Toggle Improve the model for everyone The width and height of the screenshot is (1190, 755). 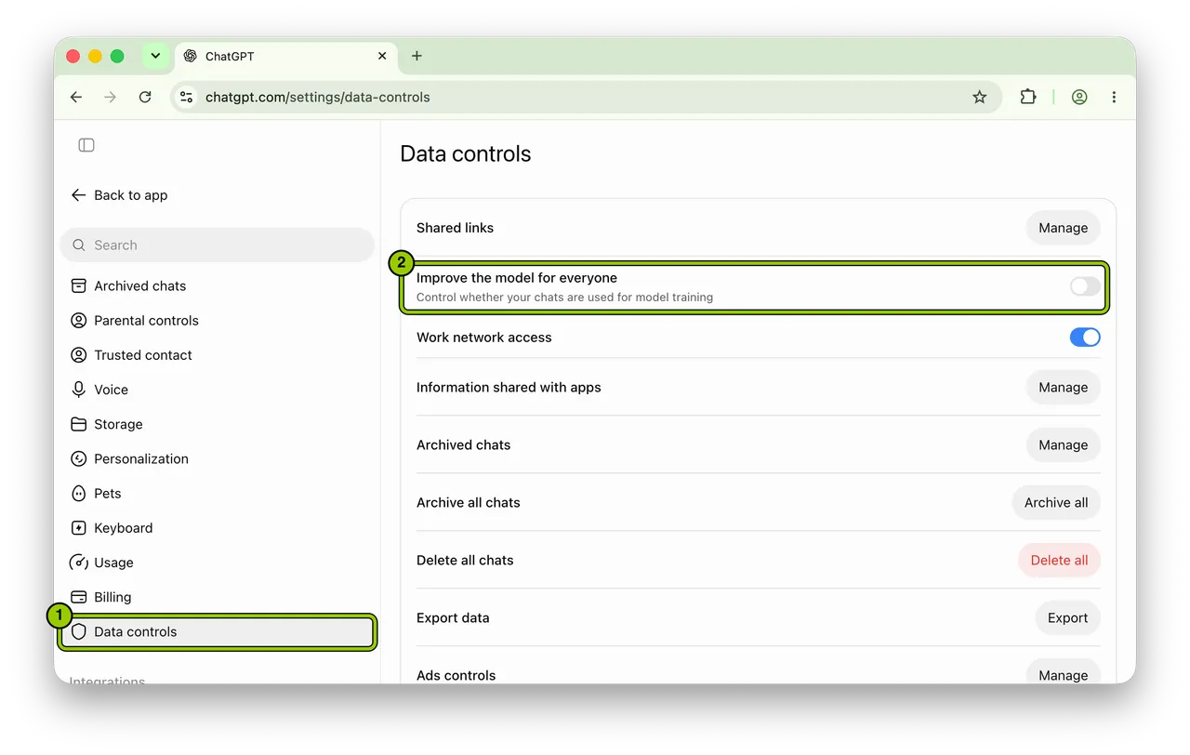(x=1085, y=287)
